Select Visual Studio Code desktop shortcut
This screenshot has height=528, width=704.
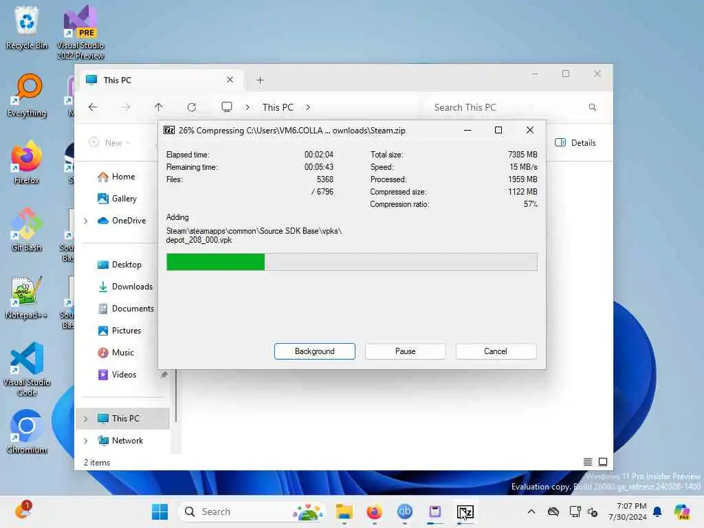click(x=27, y=369)
